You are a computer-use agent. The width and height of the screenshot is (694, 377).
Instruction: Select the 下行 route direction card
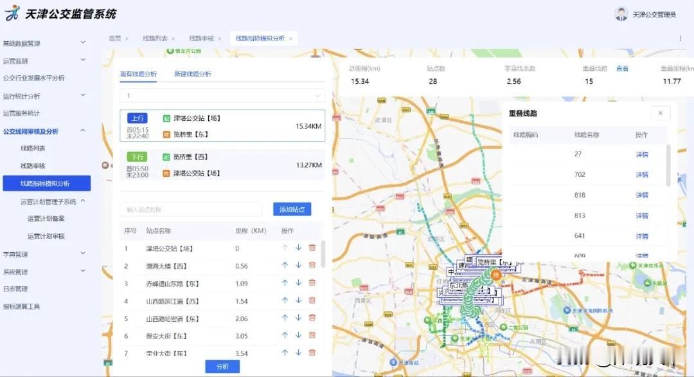coord(222,165)
